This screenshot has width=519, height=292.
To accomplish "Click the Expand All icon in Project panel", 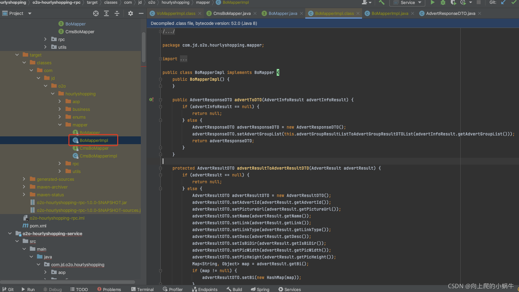I will pos(106,13).
